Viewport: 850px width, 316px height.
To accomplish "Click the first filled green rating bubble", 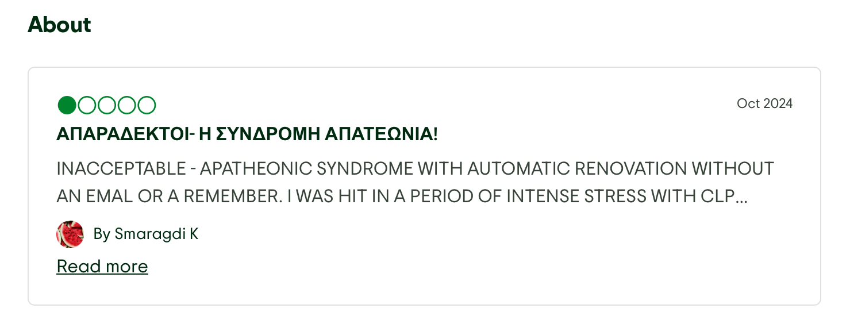I will coord(67,105).
